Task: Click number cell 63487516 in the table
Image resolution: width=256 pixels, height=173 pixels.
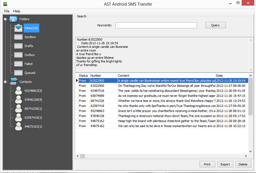Action: 104,91
